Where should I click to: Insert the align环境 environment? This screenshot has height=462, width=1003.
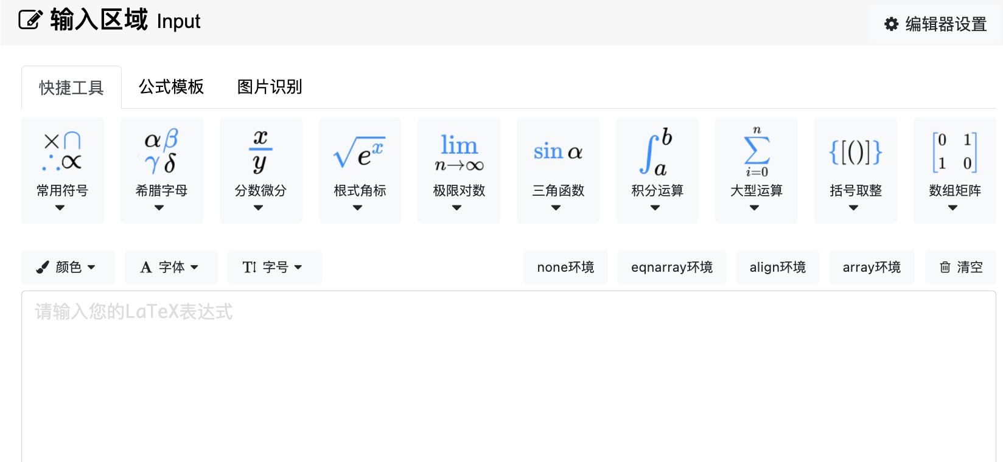(x=778, y=267)
